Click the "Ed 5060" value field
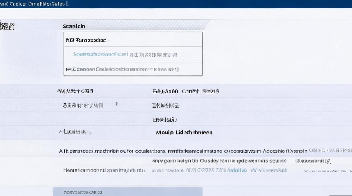Image resolution: width=352 pixels, height=196 pixels. point(165,91)
